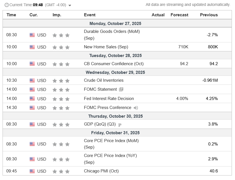Click the US flag in FOMC Press Conference row
Viewport: 235px width, 180px height.
(x=32, y=108)
